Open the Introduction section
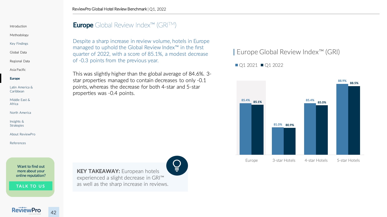 tap(18, 26)
